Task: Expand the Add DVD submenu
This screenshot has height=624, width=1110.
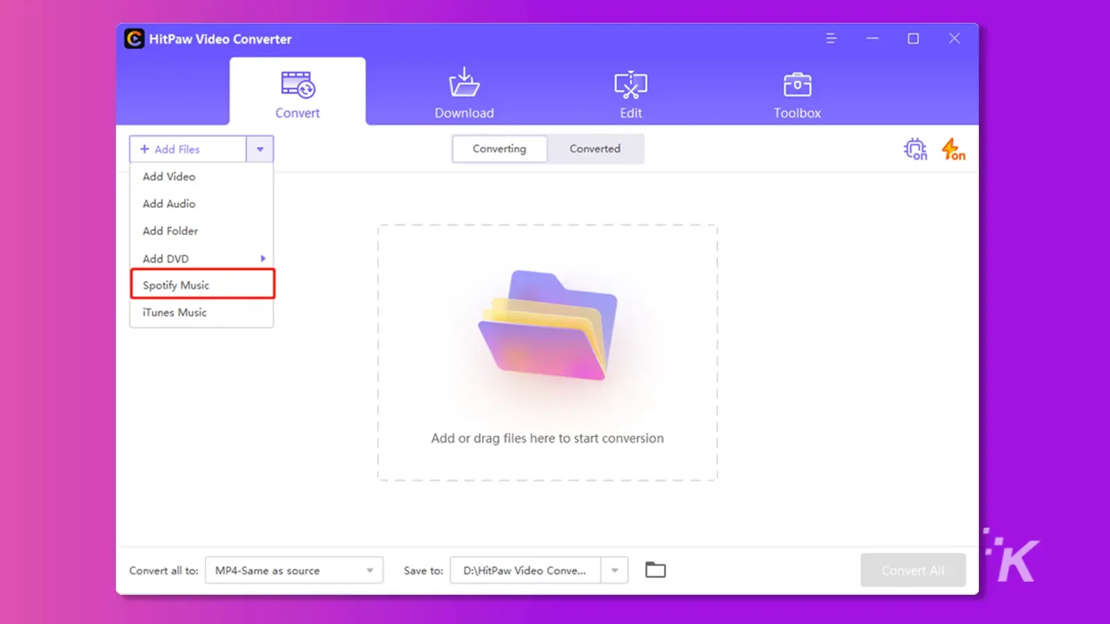Action: click(x=201, y=259)
